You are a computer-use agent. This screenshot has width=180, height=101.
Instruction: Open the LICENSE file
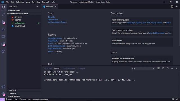click(x=24, y=20)
